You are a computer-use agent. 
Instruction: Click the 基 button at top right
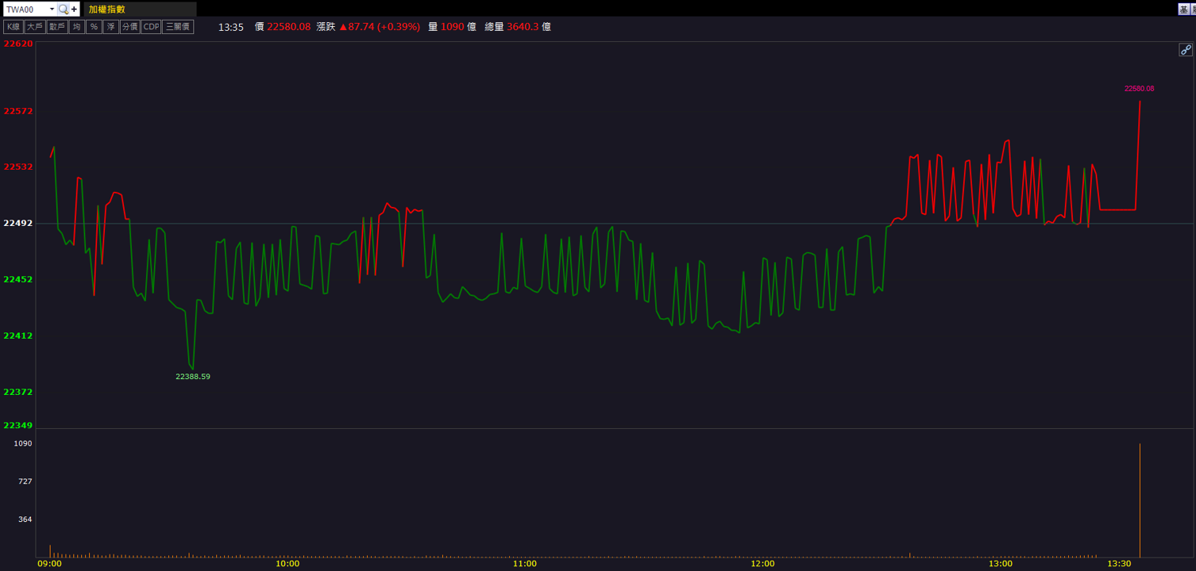[1183, 10]
